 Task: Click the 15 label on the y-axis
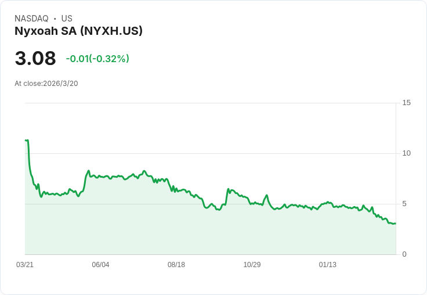(x=407, y=103)
